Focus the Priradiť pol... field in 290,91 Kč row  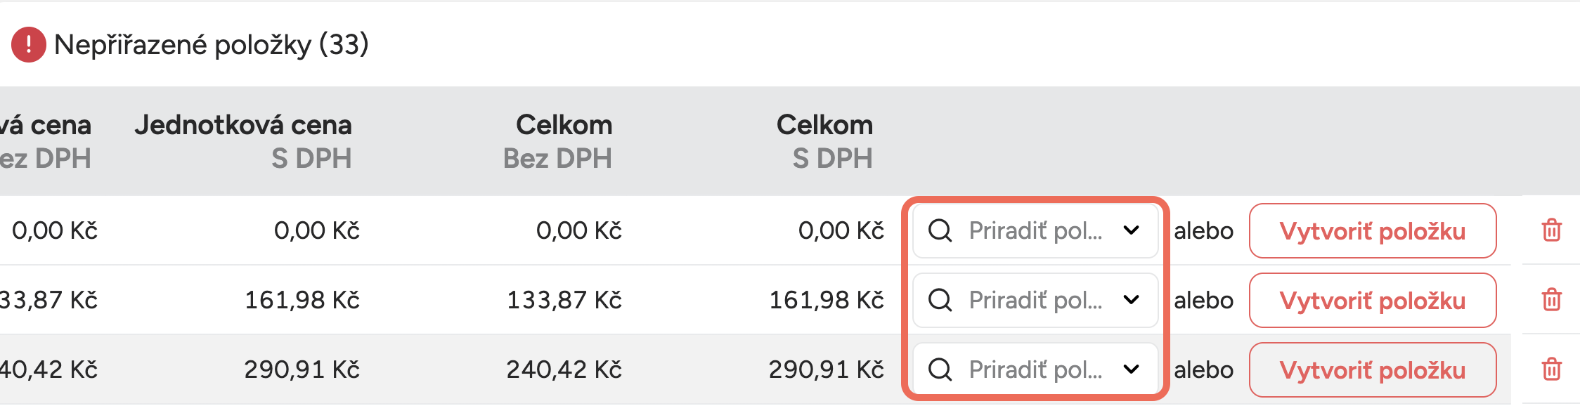coord(1035,369)
